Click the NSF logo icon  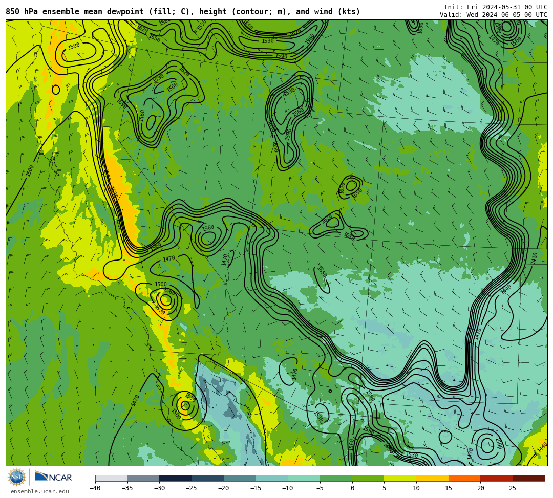point(17,477)
